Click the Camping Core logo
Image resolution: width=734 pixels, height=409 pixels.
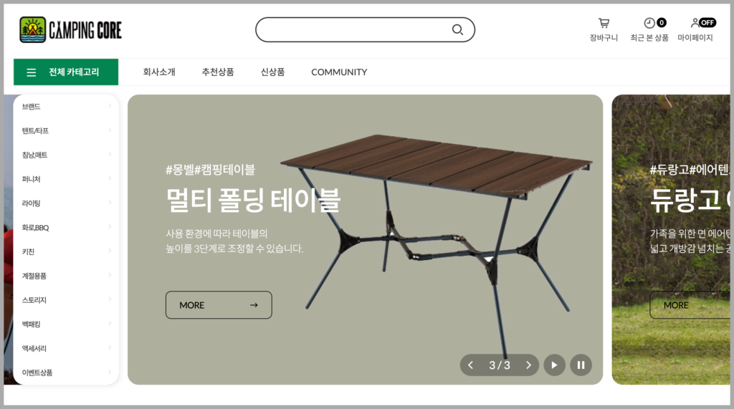71,30
